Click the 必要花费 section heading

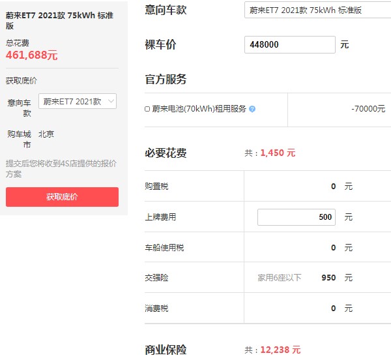pyautogui.click(x=166, y=153)
